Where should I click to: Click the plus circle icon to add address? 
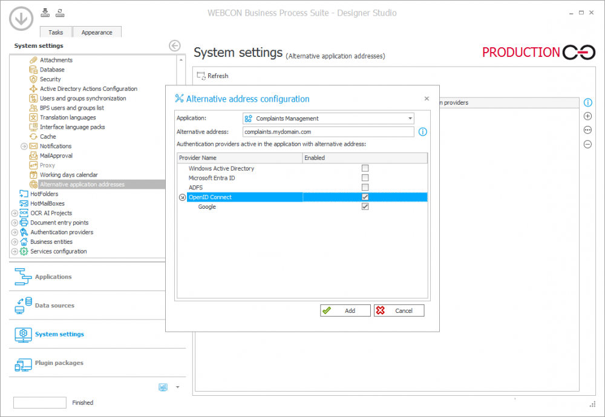(587, 116)
